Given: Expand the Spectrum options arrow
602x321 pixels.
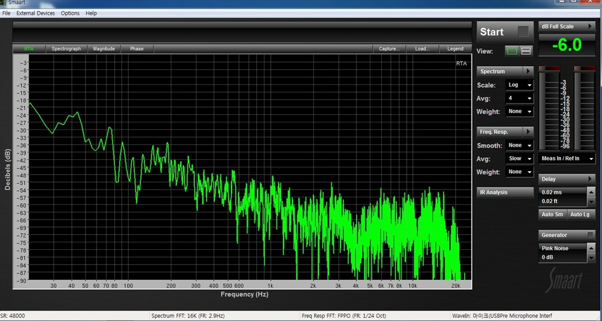Looking at the screenshot, I should click(x=528, y=72).
